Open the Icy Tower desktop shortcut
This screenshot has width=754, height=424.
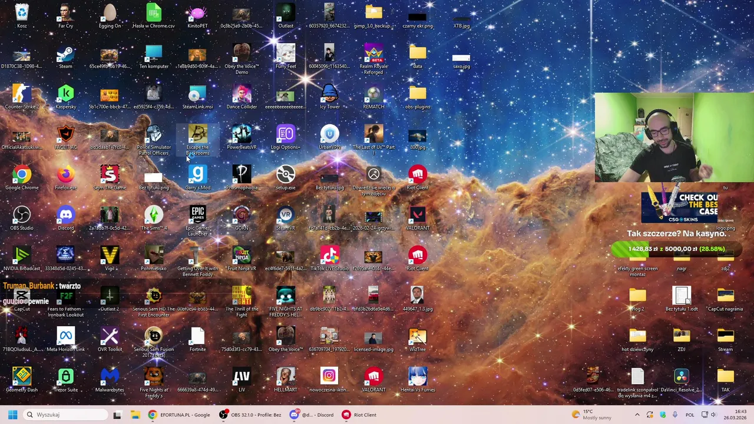[x=329, y=97]
